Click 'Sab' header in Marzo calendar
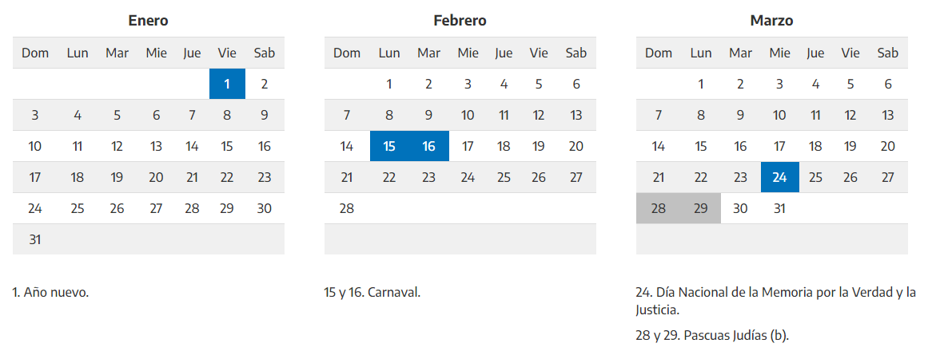Screen dimensions: 928x347 (887, 53)
